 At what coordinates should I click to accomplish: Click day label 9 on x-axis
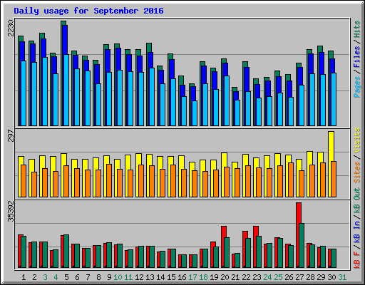point(109,277)
